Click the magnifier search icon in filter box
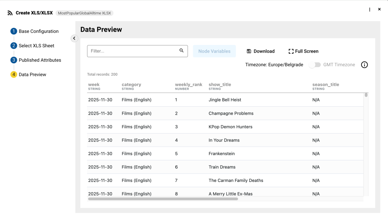Screen dimensions: 388x219 [181, 51]
